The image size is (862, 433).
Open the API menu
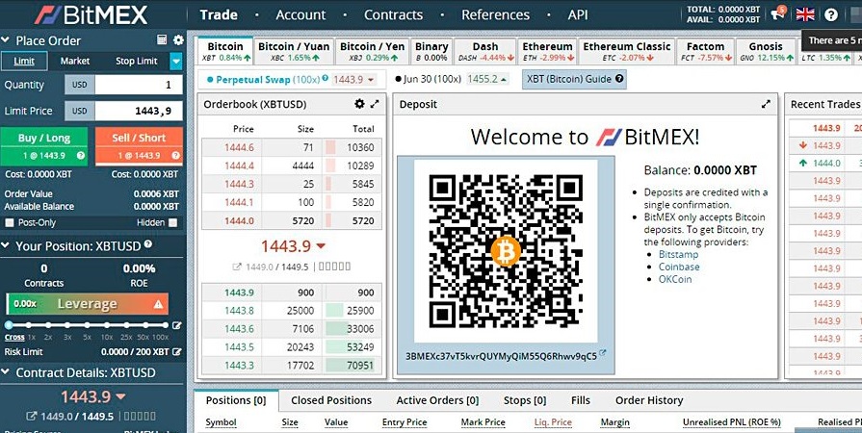coord(578,14)
